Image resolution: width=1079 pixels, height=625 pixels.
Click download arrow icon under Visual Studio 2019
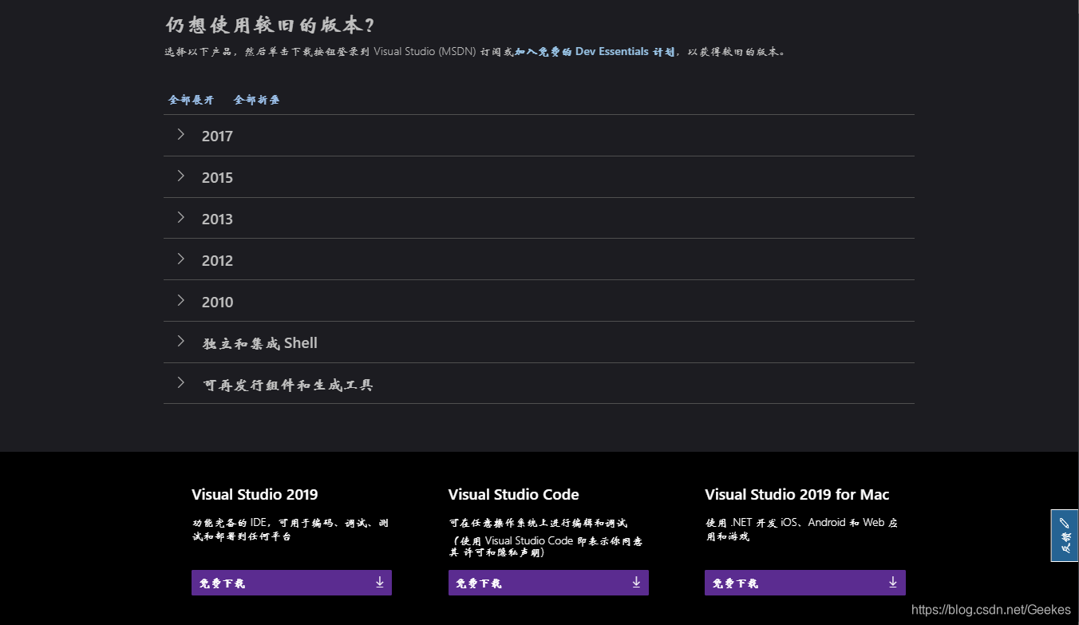tap(380, 582)
